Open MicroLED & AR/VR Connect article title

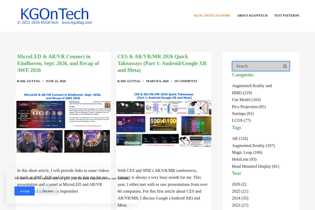[x=58, y=63]
